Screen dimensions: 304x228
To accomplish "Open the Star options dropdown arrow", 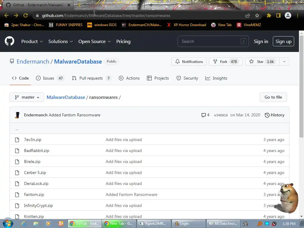I will (284, 62).
